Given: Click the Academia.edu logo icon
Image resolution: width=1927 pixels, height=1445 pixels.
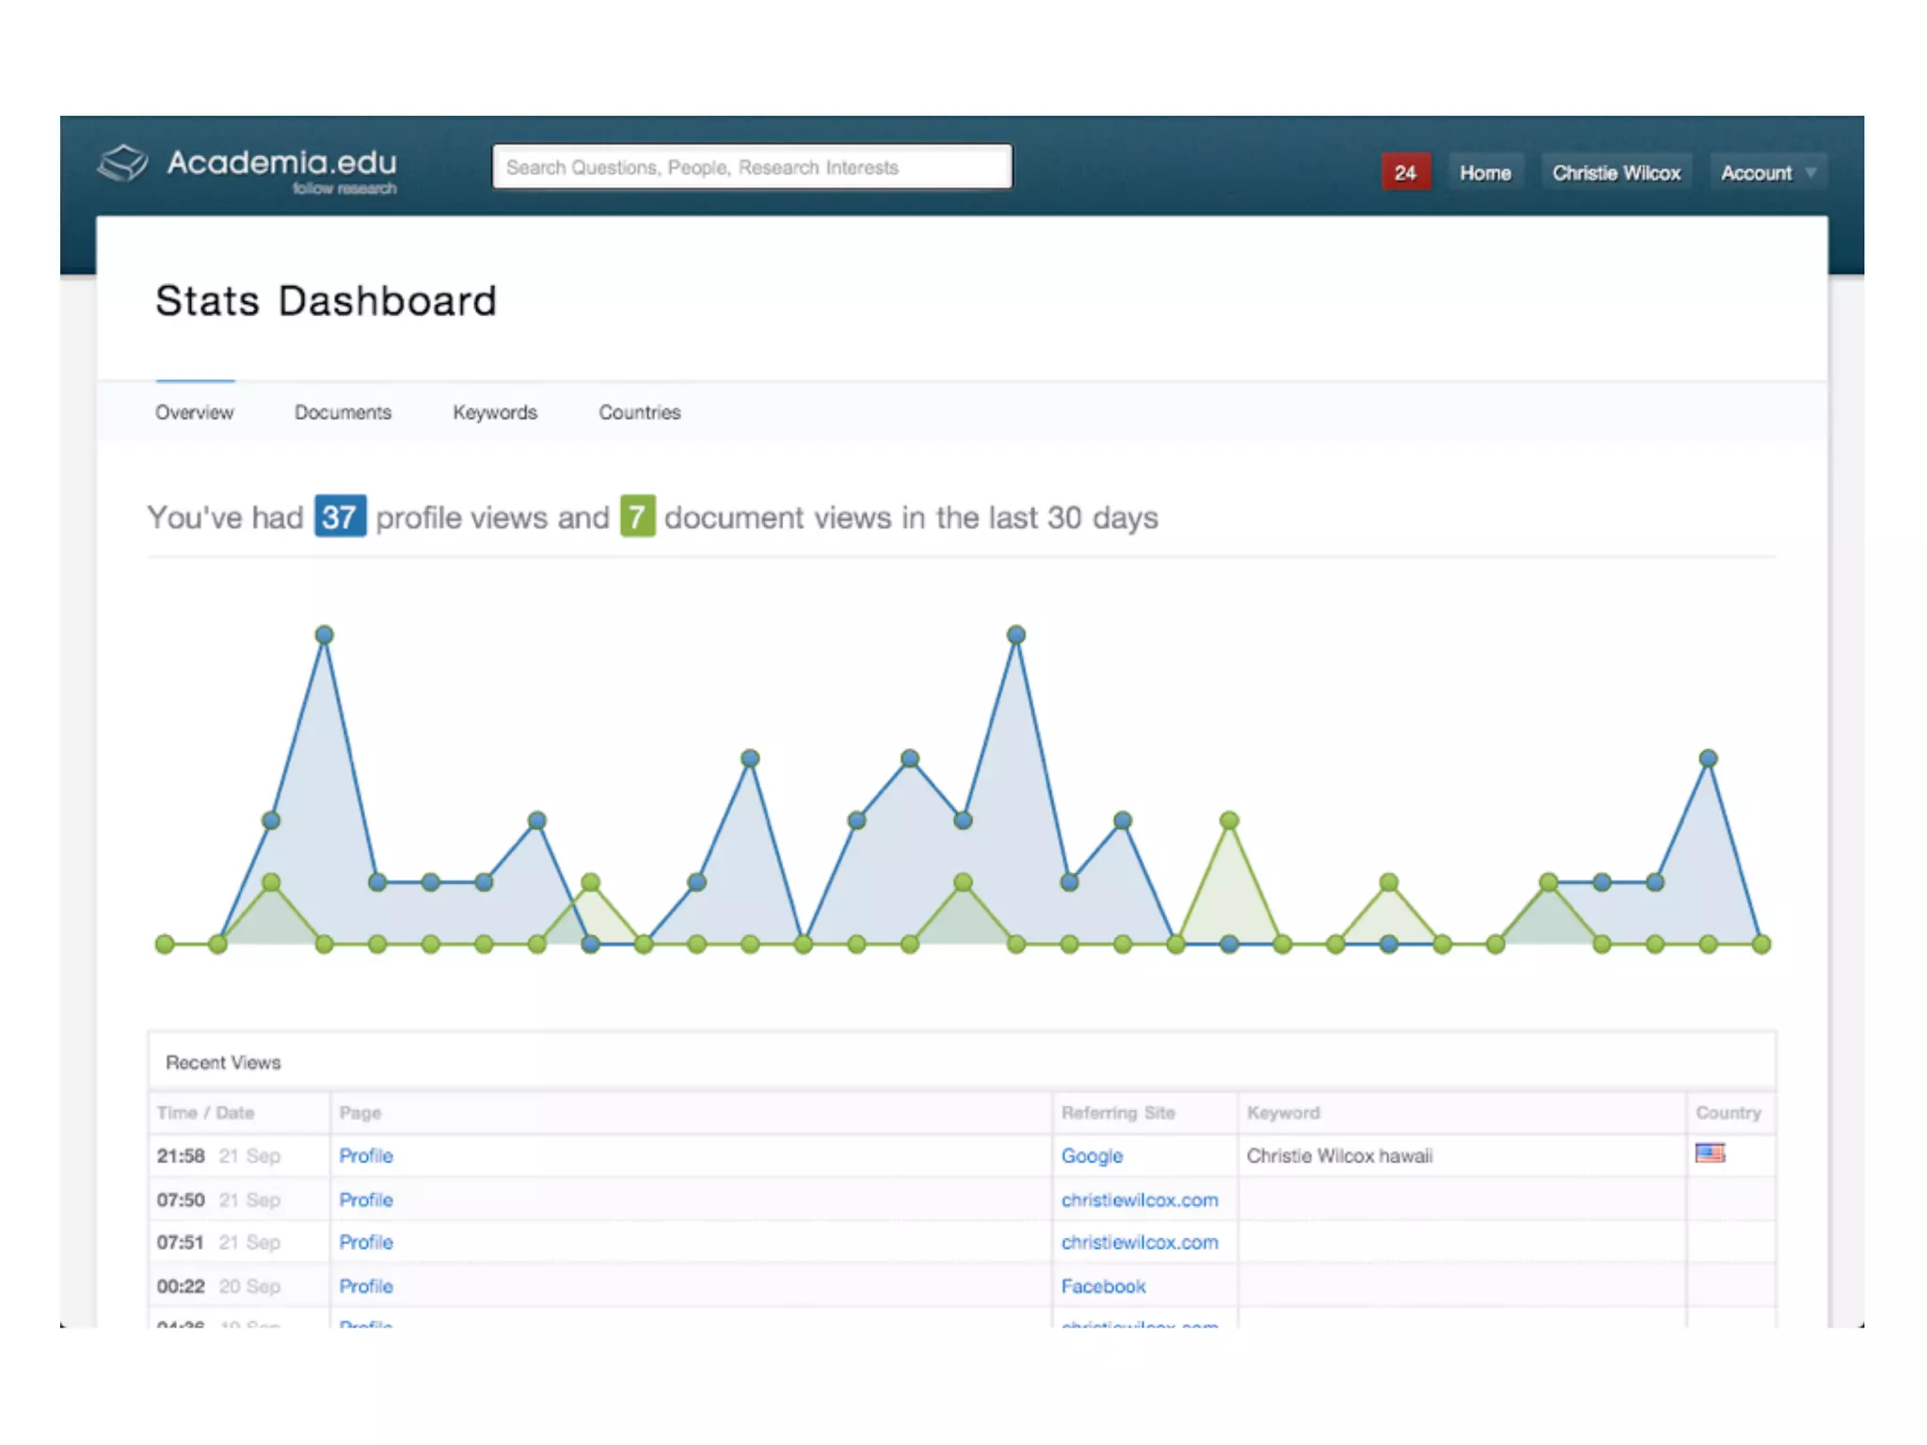Looking at the screenshot, I should pos(123,164).
